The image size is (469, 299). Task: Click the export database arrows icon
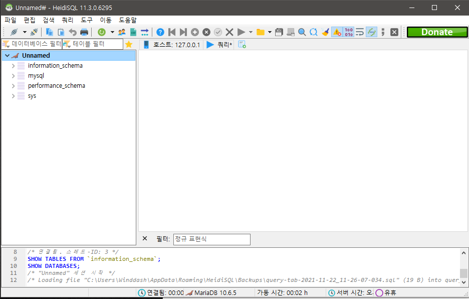click(x=145, y=32)
